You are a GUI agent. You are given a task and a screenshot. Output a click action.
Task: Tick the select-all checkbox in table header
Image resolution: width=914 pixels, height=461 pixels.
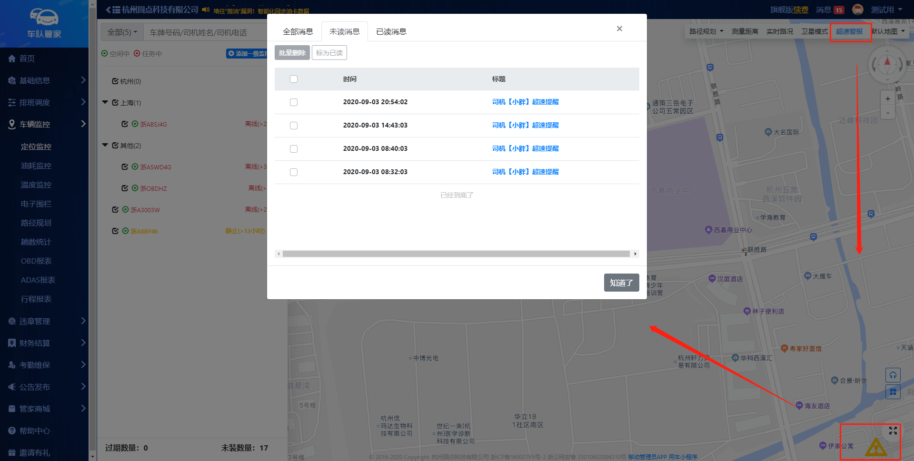(294, 79)
